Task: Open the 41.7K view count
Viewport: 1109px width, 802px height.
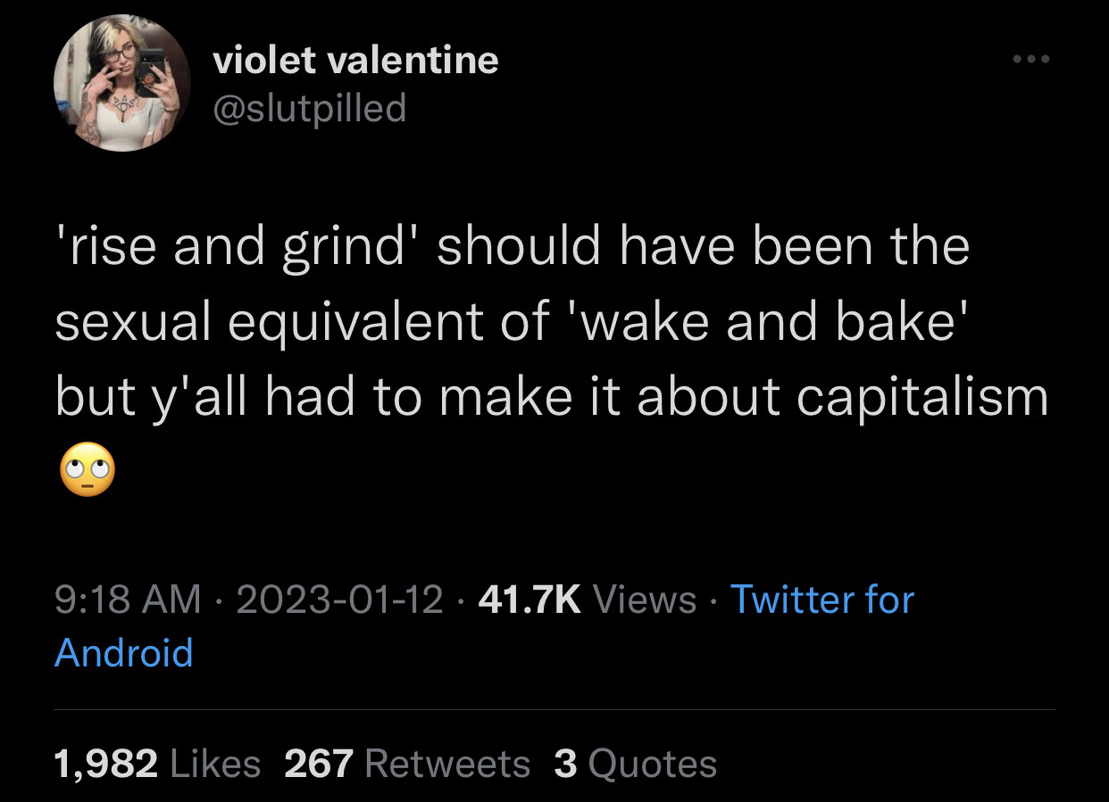Action: click(529, 599)
